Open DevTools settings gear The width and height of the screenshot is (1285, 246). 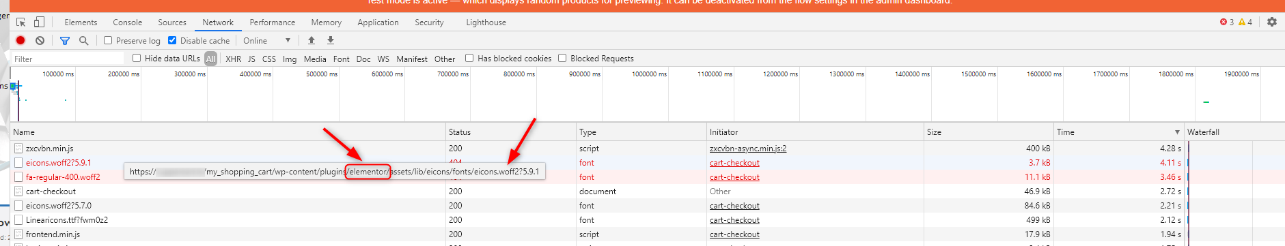(1271, 22)
